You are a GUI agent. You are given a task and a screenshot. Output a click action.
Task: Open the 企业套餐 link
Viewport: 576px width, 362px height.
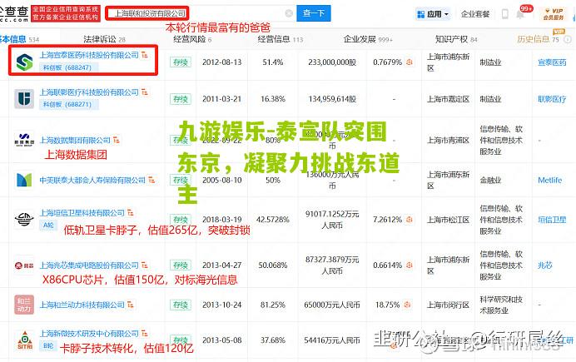click(475, 14)
